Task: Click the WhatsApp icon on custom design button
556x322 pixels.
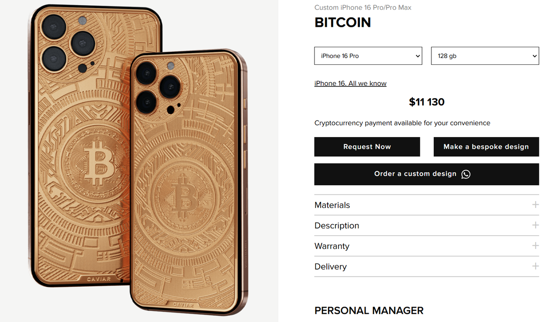Action: [466, 174]
